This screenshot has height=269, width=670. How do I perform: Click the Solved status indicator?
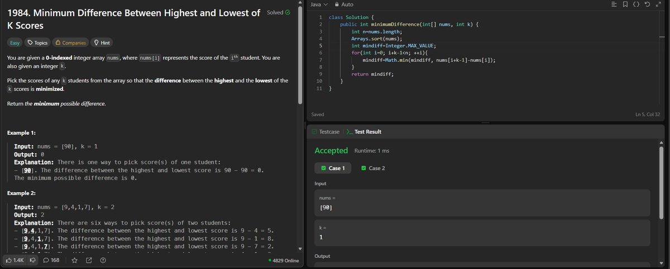279,12
